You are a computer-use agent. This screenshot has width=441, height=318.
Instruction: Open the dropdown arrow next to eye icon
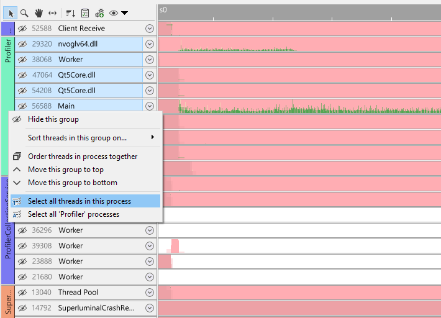pyautogui.click(x=125, y=12)
